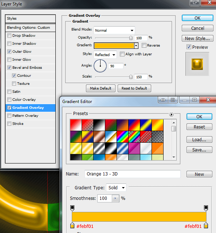Click Reset in the Gradient Editor
Image resolution: width=216 pixels, height=233 pixels.
[x=199, y=127]
